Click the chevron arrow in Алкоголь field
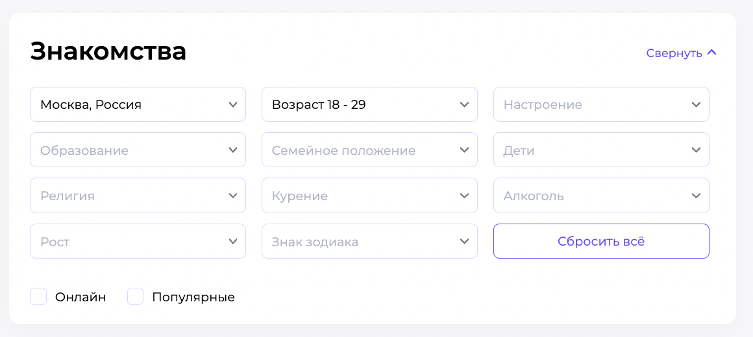This screenshot has width=753, height=337. [x=696, y=196]
